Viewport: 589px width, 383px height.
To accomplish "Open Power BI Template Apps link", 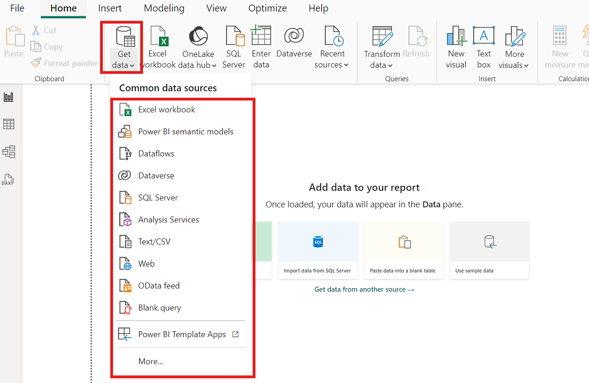I will pyautogui.click(x=181, y=334).
